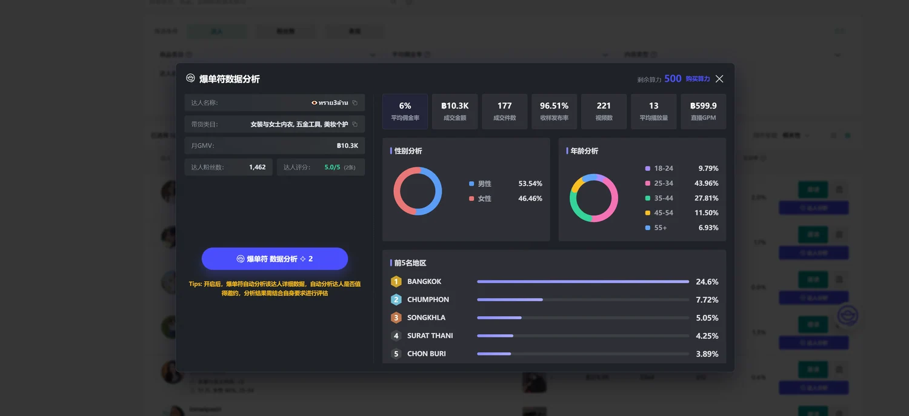Select the ฿10.3K 成交金额 stat card

click(454, 111)
